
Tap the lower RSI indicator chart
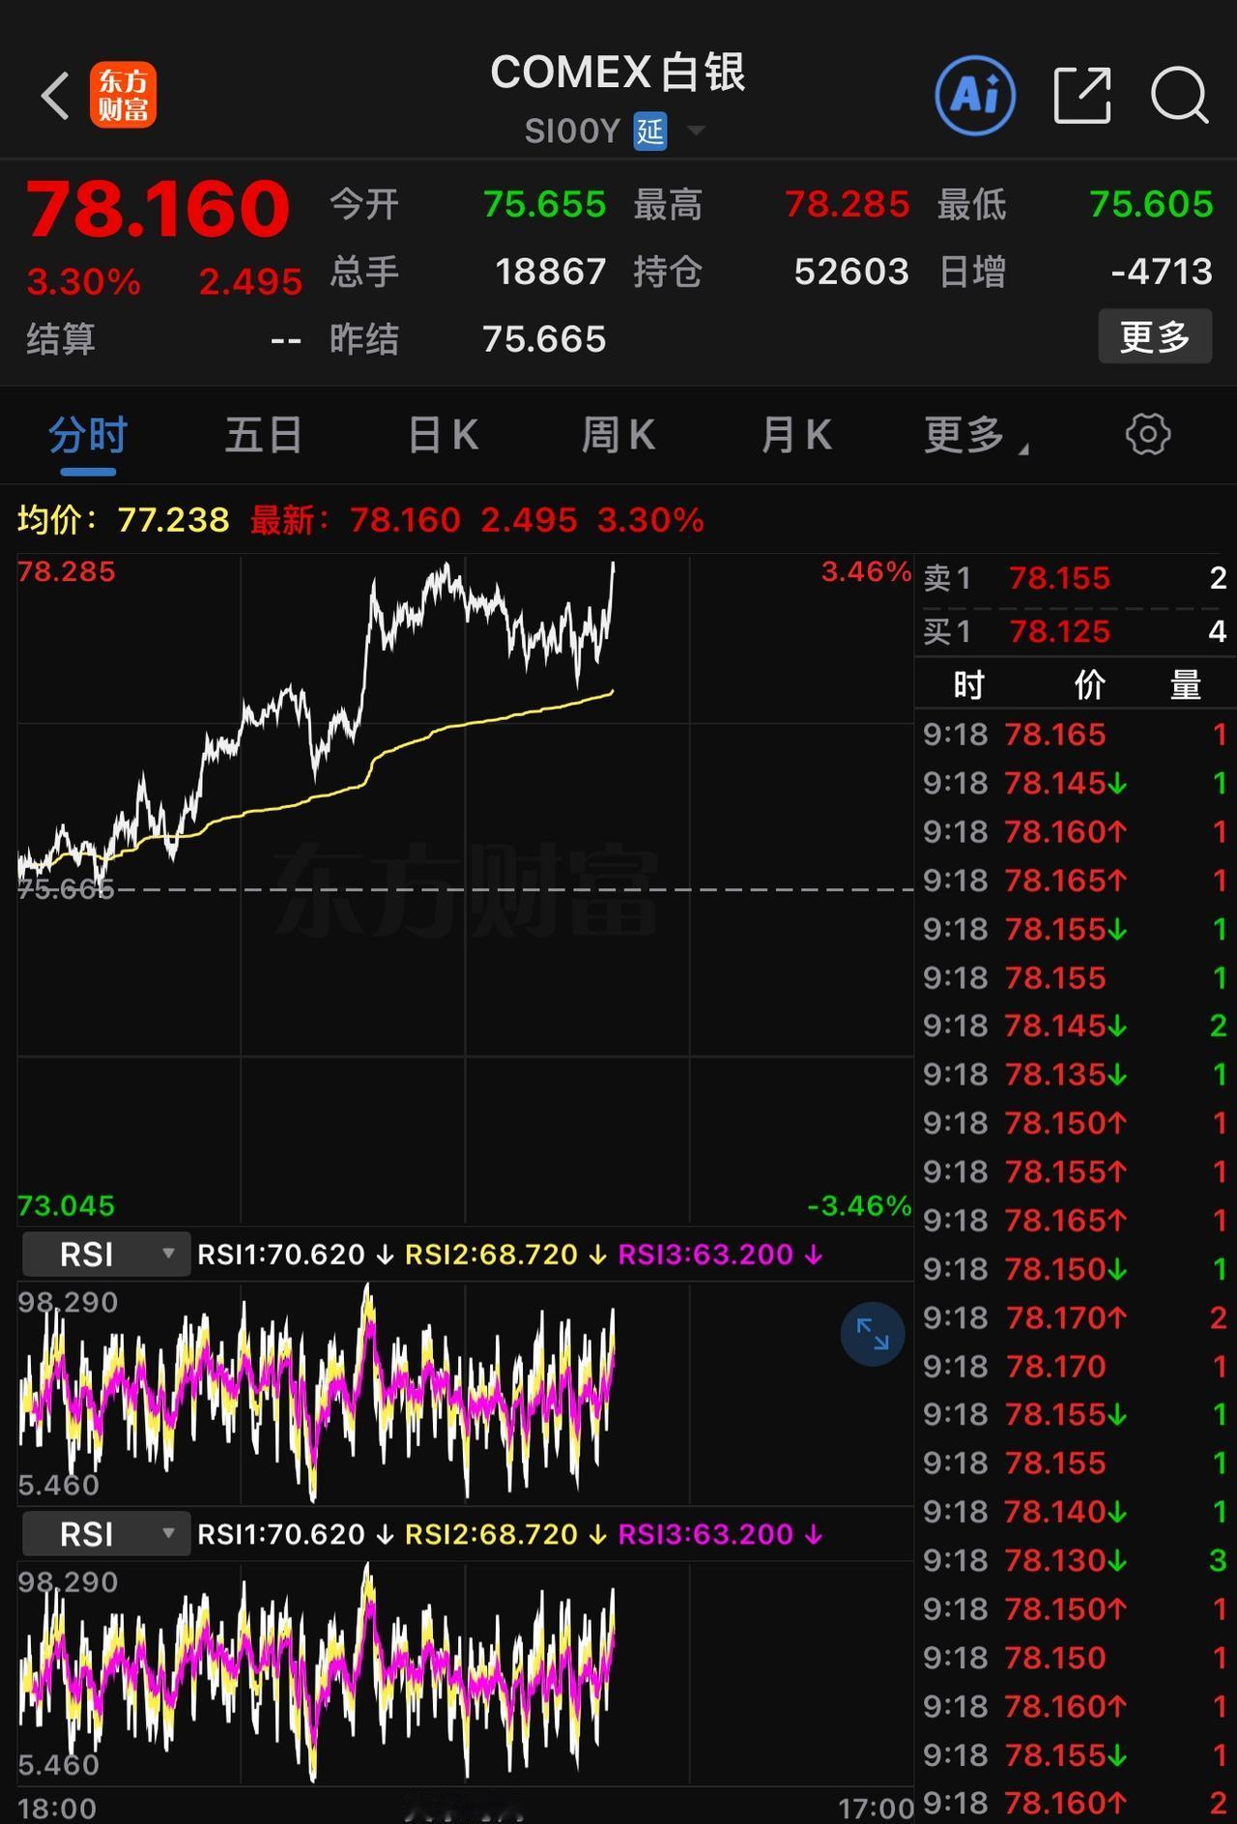click(465, 1672)
